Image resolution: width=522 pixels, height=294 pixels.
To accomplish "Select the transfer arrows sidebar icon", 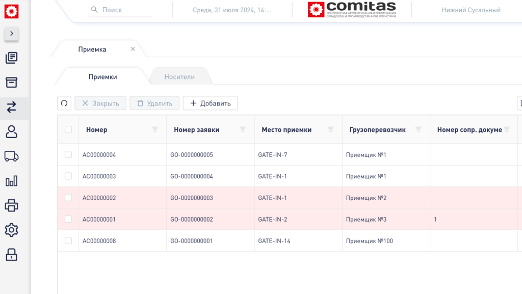I will pos(11,107).
